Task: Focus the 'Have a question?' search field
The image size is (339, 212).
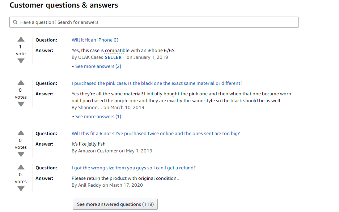Action: pyautogui.click(x=154, y=22)
